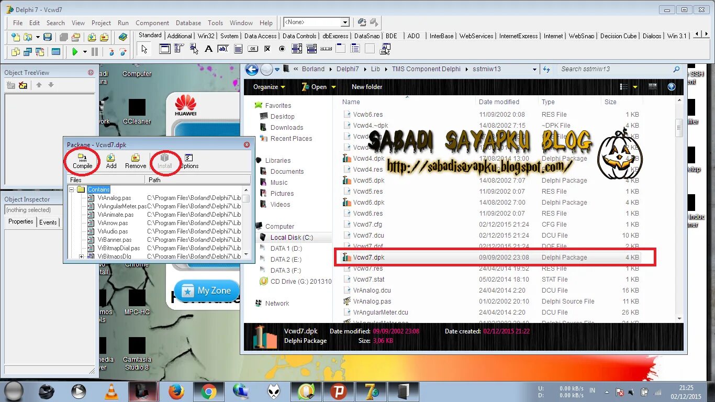715x402 pixels.
Task: Select the Label component icon
Action: [208, 49]
